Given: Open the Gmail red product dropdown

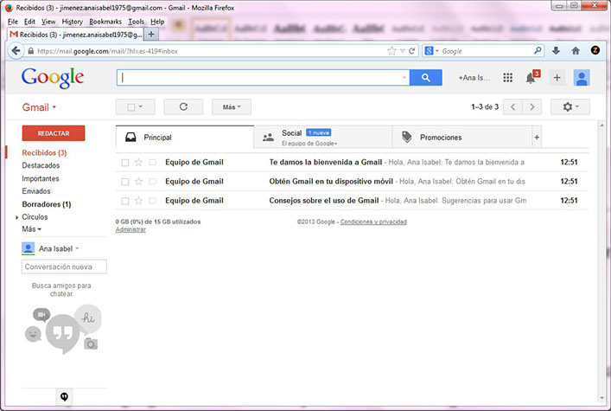Looking at the screenshot, I should (x=39, y=107).
